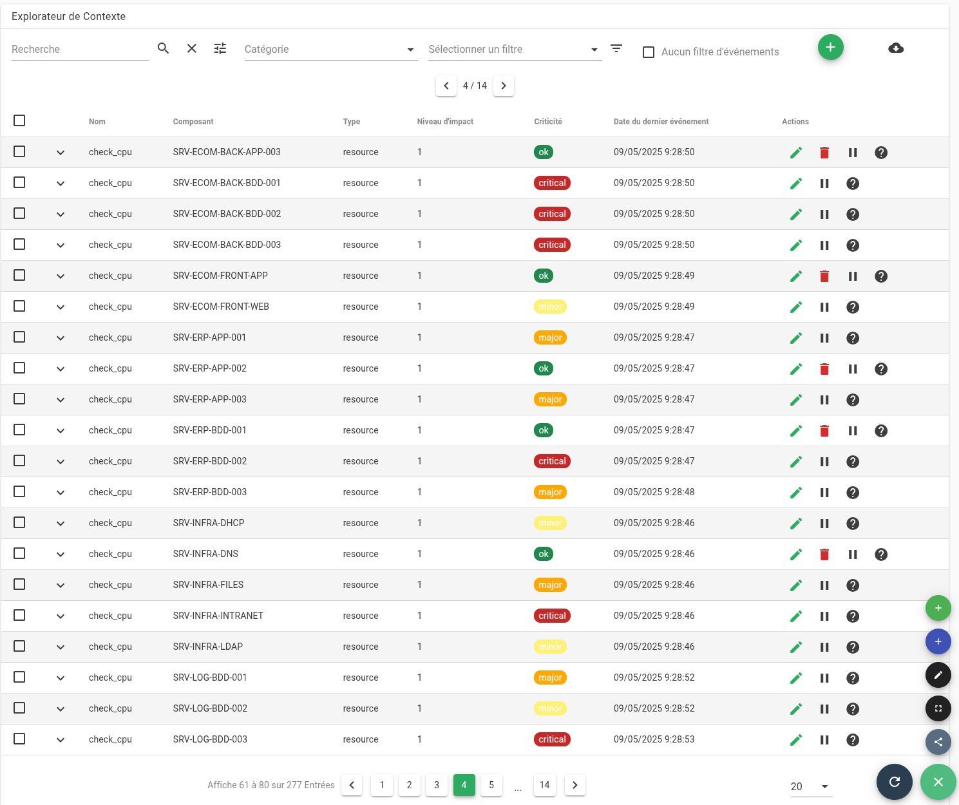Click help icon for SRV-INFRA-DNS row

881,554
